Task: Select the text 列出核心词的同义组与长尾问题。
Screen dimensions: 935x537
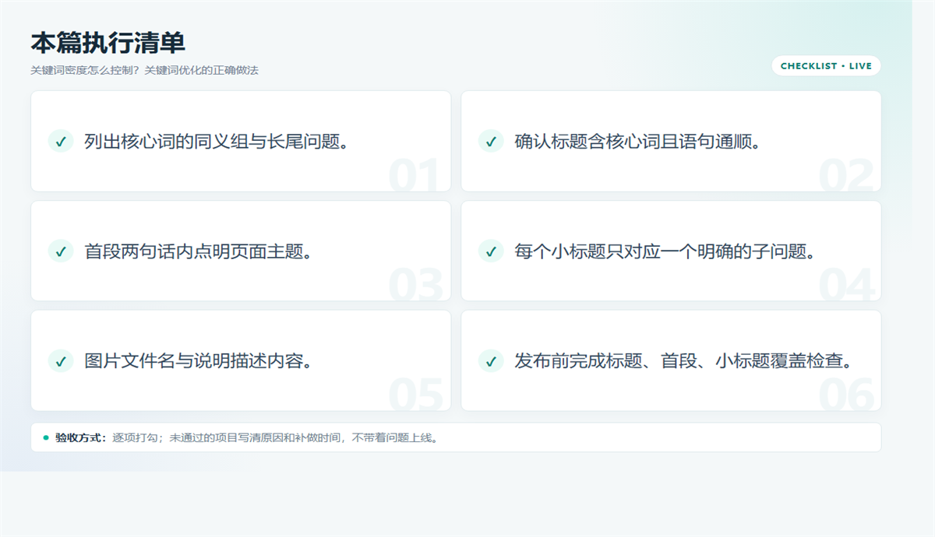Action: 216,142
